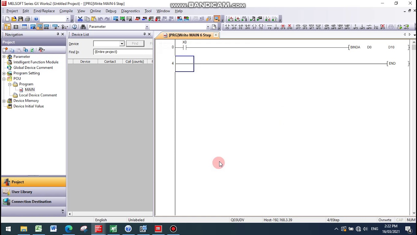Pin the Navigation panel with pushpin

click(x=58, y=34)
